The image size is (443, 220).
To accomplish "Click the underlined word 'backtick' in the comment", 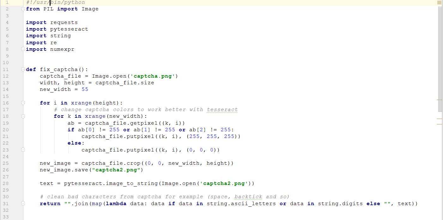I will [x=248, y=197].
